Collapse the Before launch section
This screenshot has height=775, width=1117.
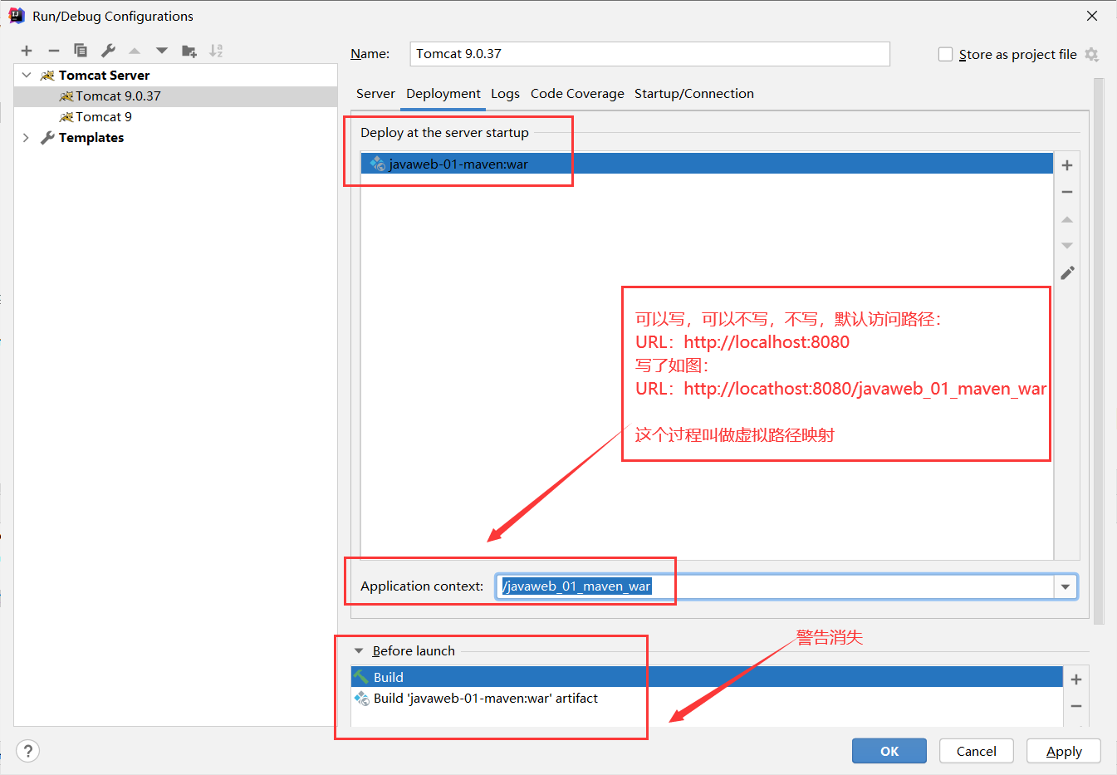(x=359, y=651)
